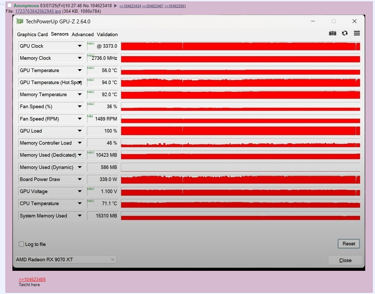
Task: Click the System Memory value 15310 MB
Action: pos(106,216)
